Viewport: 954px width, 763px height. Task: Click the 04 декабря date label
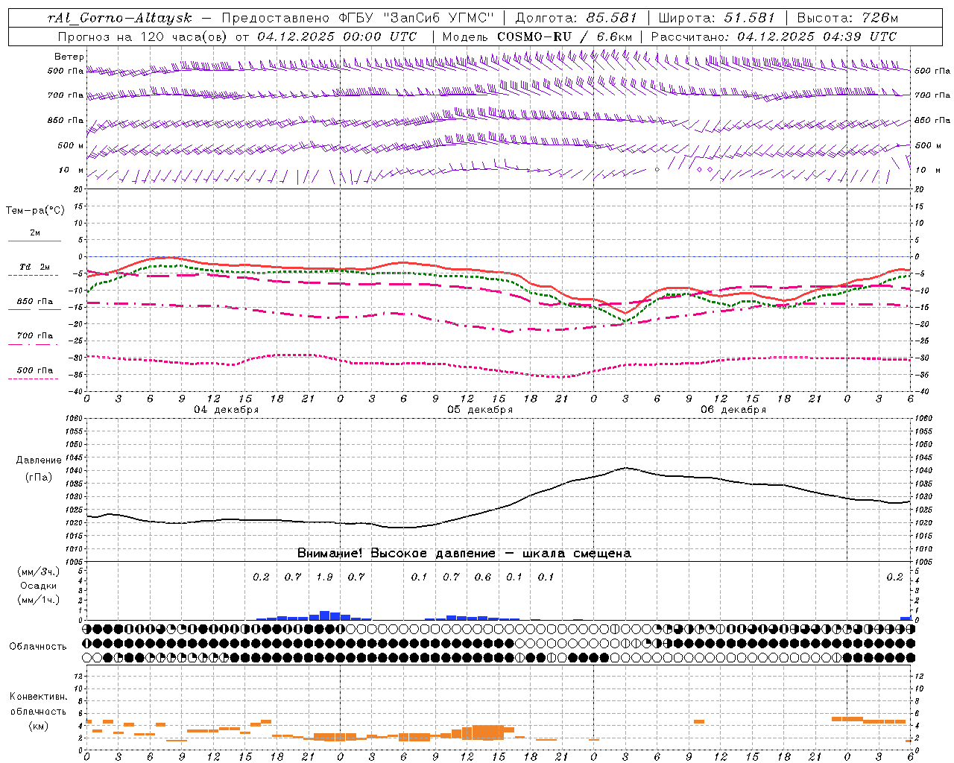(227, 410)
